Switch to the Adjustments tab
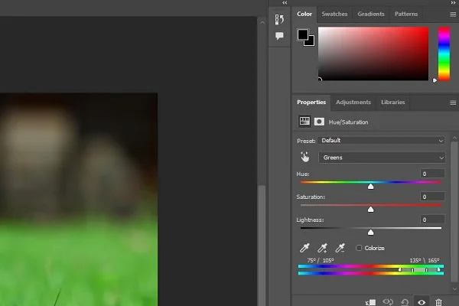The image size is (459, 306). [x=353, y=102]
